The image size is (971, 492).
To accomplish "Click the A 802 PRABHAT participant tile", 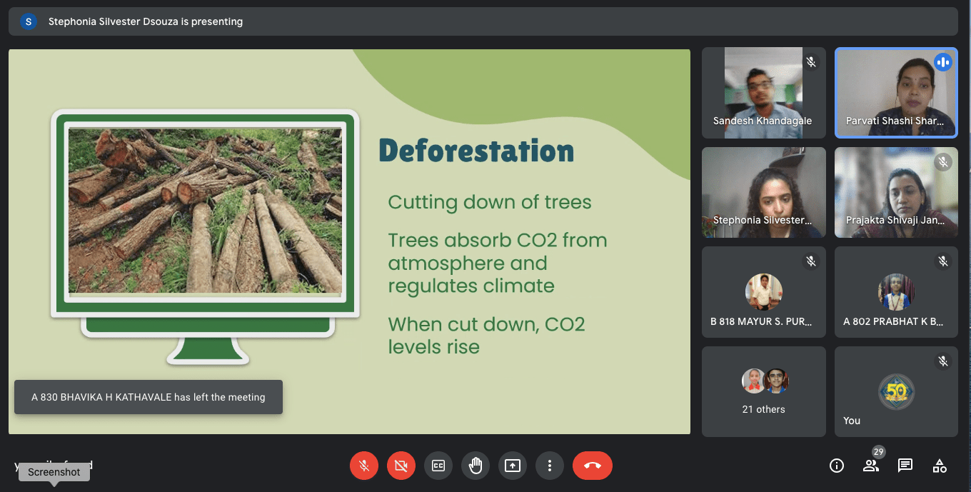I will [896, 292].
